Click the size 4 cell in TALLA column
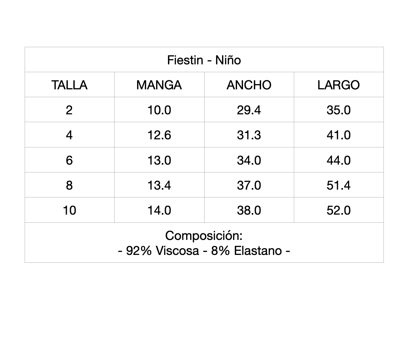The image size is (406, 343). pyautogui.click(x=69, y=135)
